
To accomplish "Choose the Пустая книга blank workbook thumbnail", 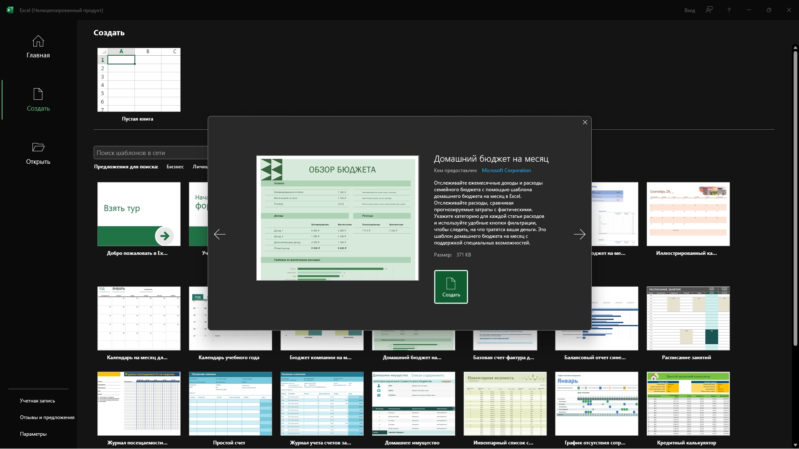I will tap(139, 80).
